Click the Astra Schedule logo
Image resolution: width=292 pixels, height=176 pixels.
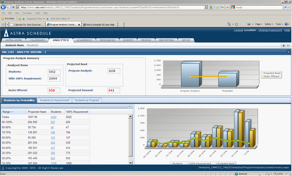pos(28,33)
